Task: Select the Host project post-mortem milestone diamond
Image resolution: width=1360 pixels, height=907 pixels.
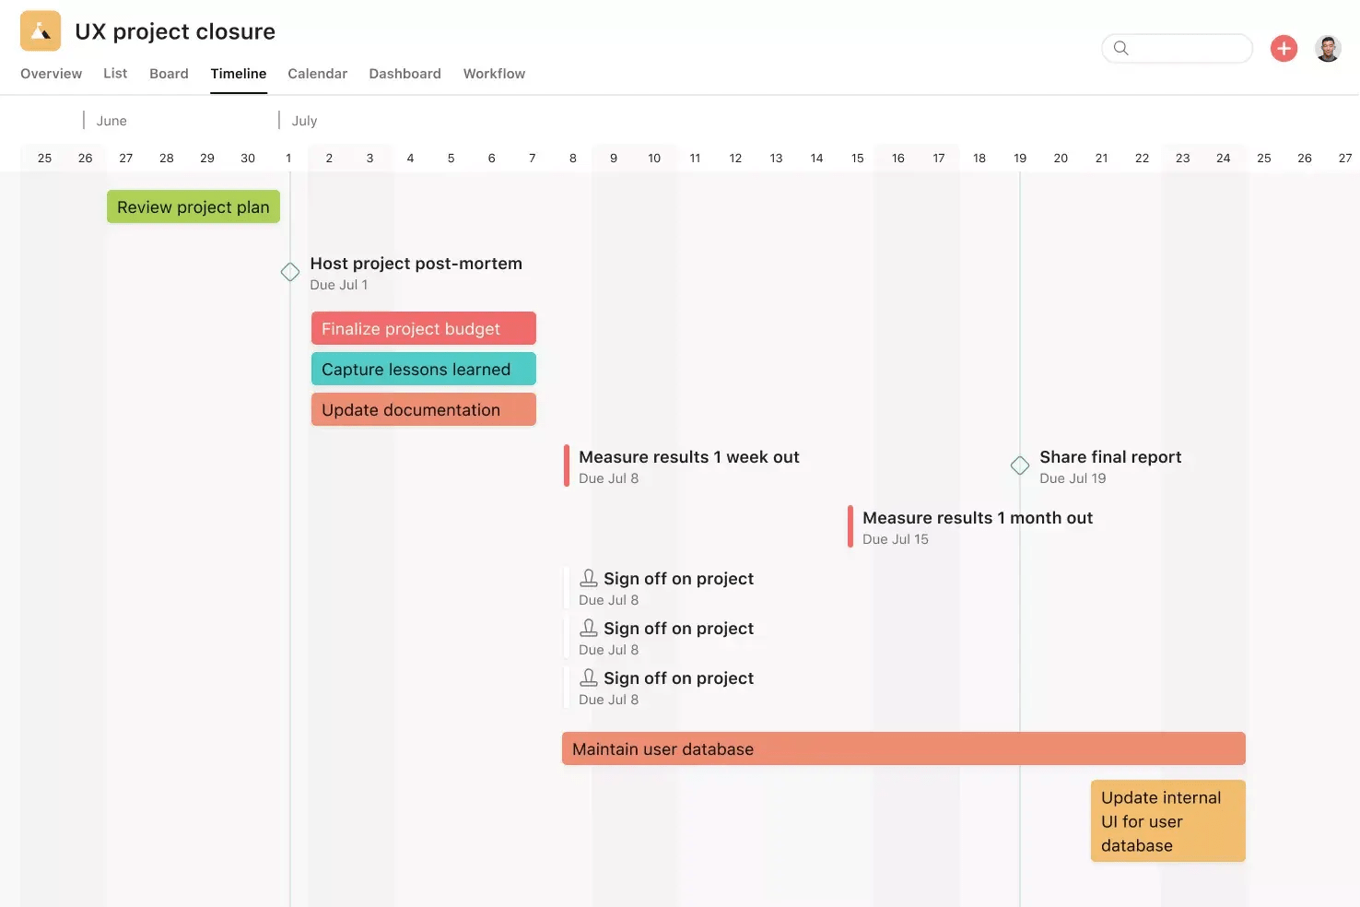Action: coord(289,271)
